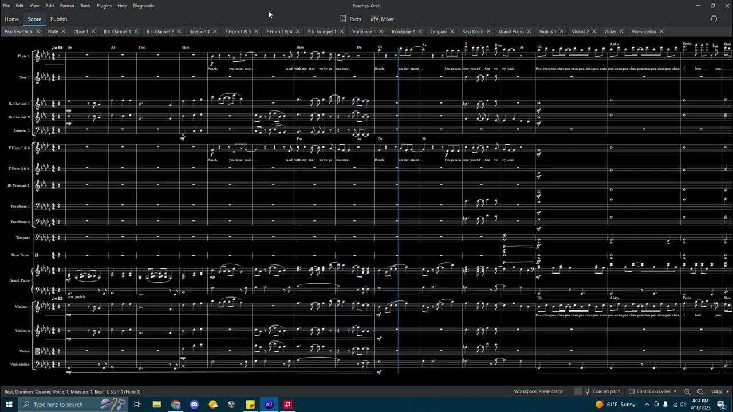Select the Violoncellos part tab
This screenshot has height=412, width=733.
click(x=644, y=31)
